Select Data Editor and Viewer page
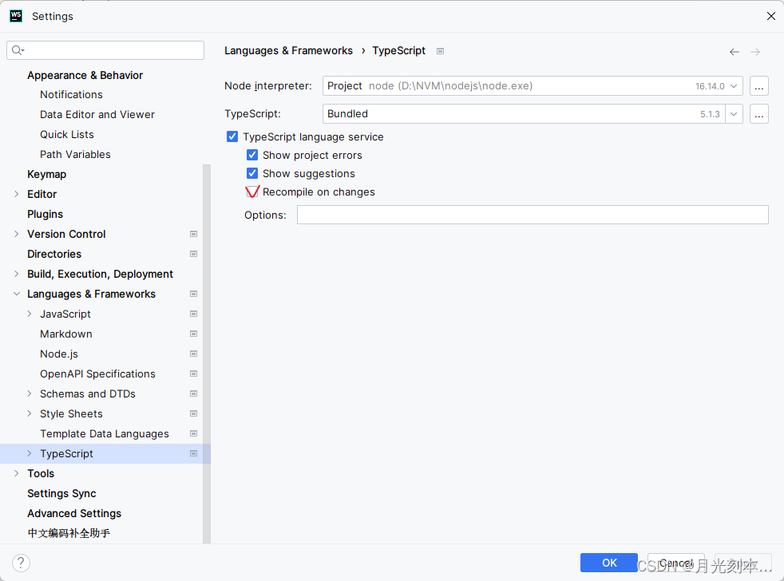784x581 pixels. tap(97, 114)
